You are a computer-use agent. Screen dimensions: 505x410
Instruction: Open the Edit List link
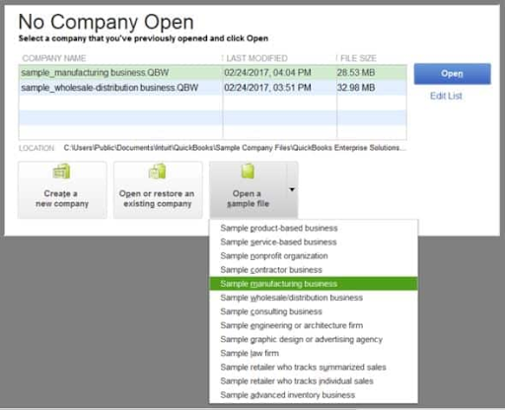(x=446, y=96)
